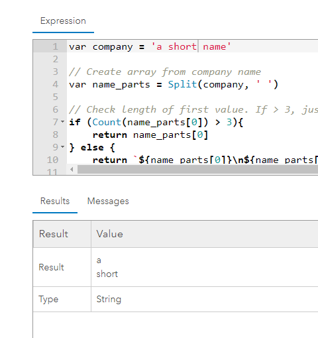Click line number 4 in the gutter
This screenshot has width=318, height=338.
[x=55, y=84]
